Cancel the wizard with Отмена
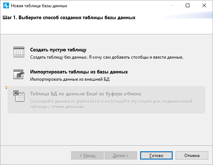Screen dimensions: 213x165 pos(192,156)
